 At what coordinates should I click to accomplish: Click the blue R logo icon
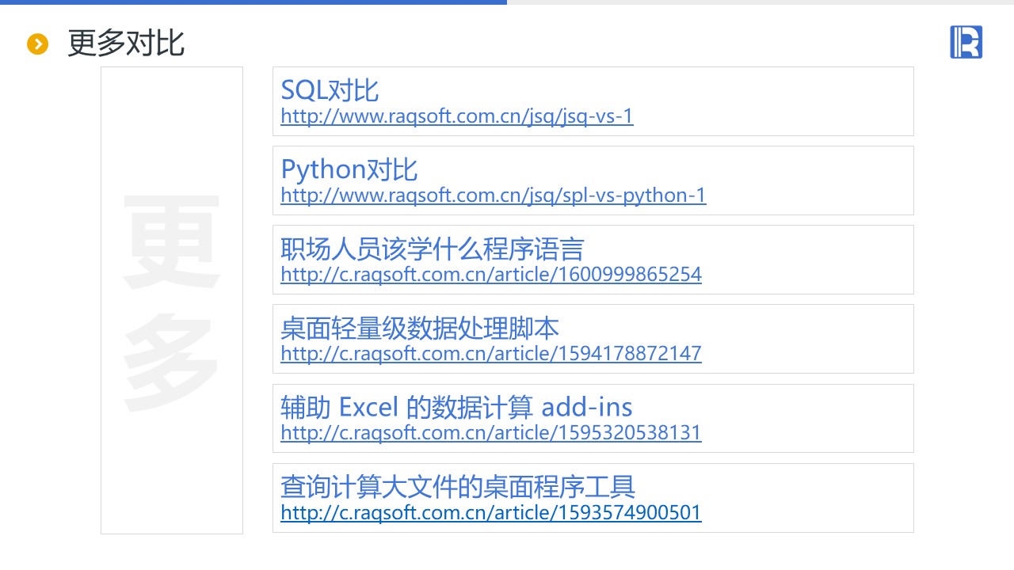coord(966,42)
